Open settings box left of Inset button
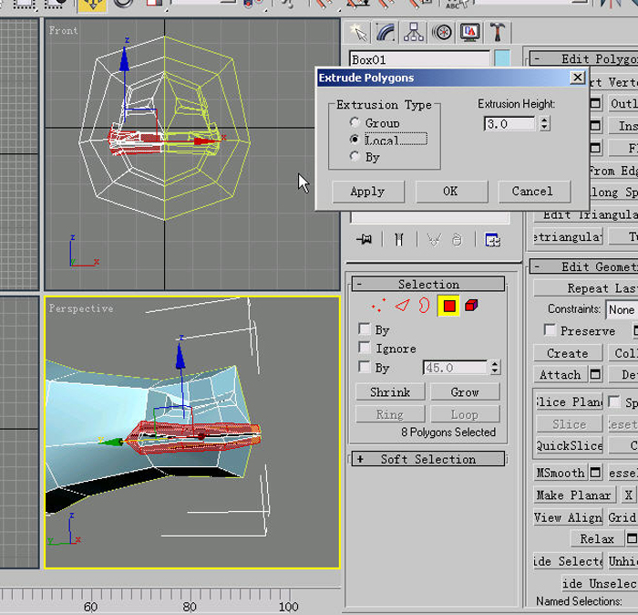The height and width of the screenshot is (615, 638). click(595, 126)
